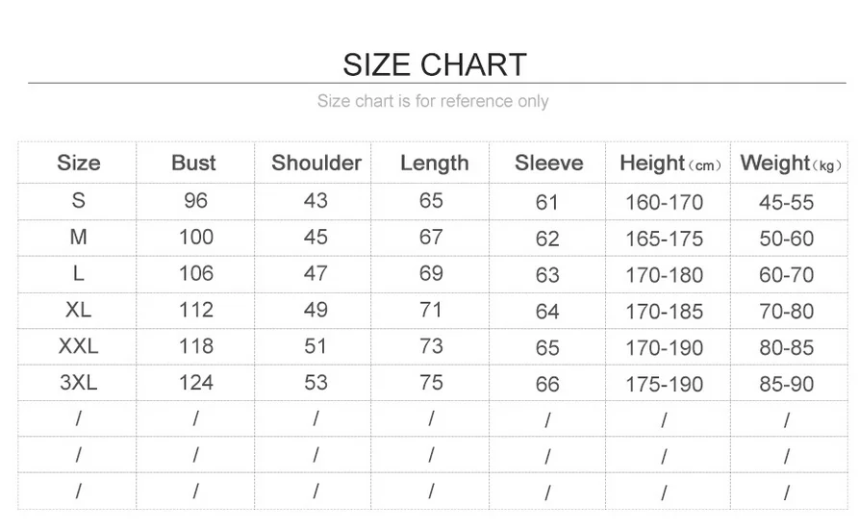Click the SIZE CHART title
Image resolution: width=859 pixels, height=530 pixels.
click(434, 64)
